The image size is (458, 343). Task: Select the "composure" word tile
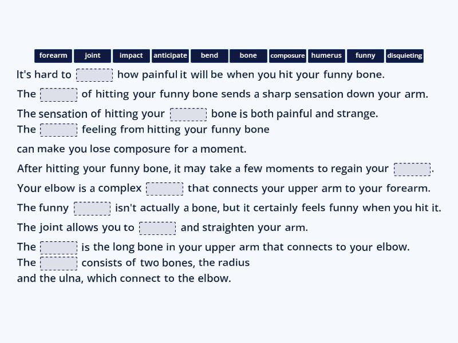[x=287, y=55]
